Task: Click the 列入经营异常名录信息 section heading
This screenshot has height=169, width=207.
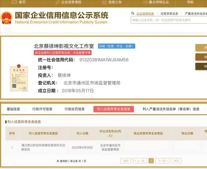Action: coord(24,122)
